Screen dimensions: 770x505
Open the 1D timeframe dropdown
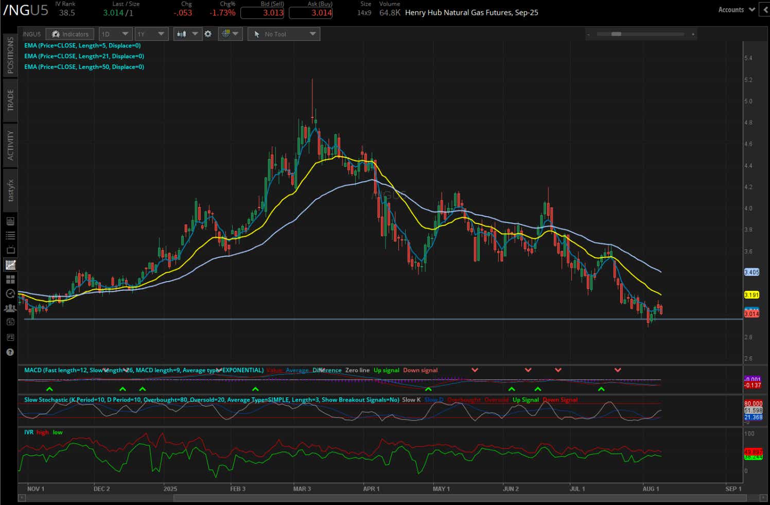(x=115, y=33)
